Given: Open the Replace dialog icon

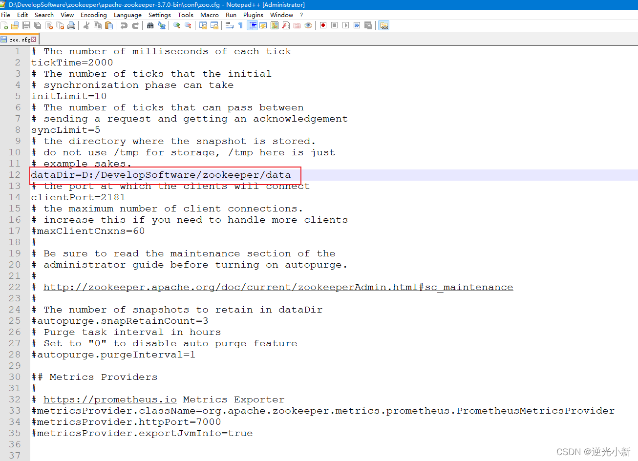Looking at the screenshot, I should click(162, 25).
